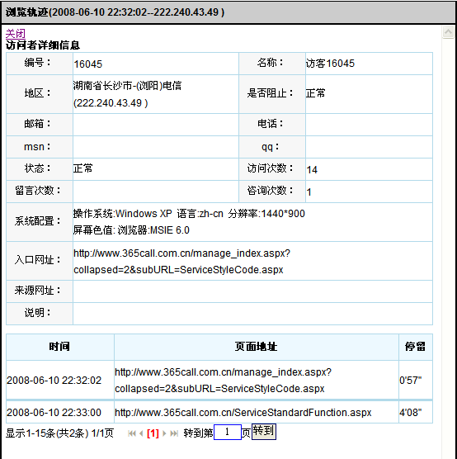Click the page number input box
Viewport: 457px width, 459px height.
point(228,432)
